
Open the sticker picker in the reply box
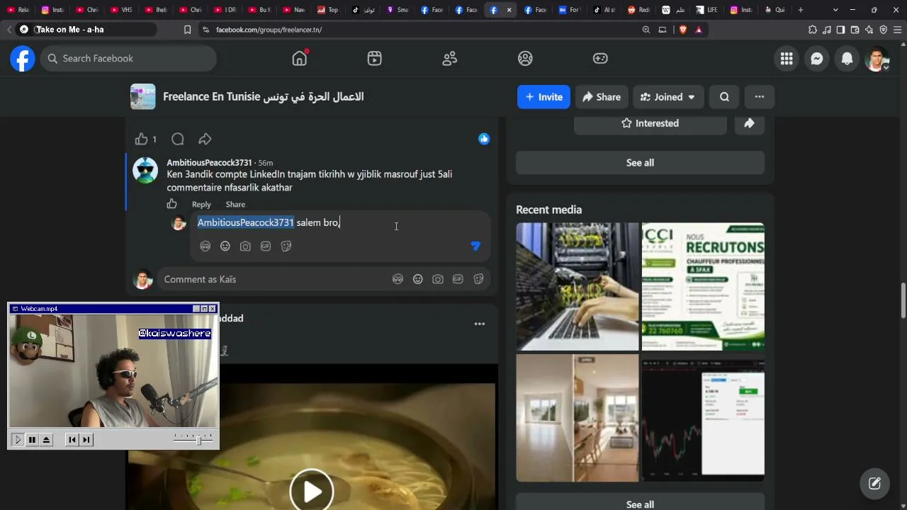click(286, 246)
